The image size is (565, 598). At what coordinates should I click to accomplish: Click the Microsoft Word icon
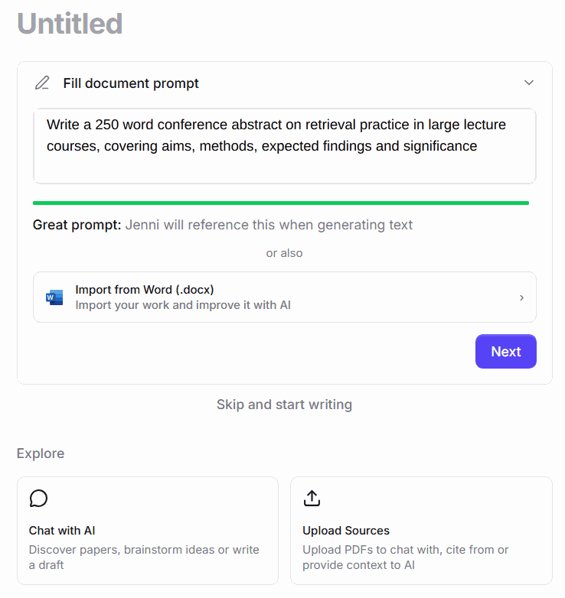click(54, 297)
